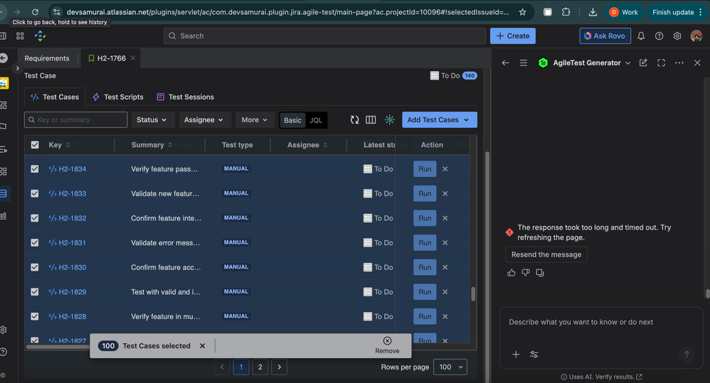Click Resend the message

click(546, 254)
